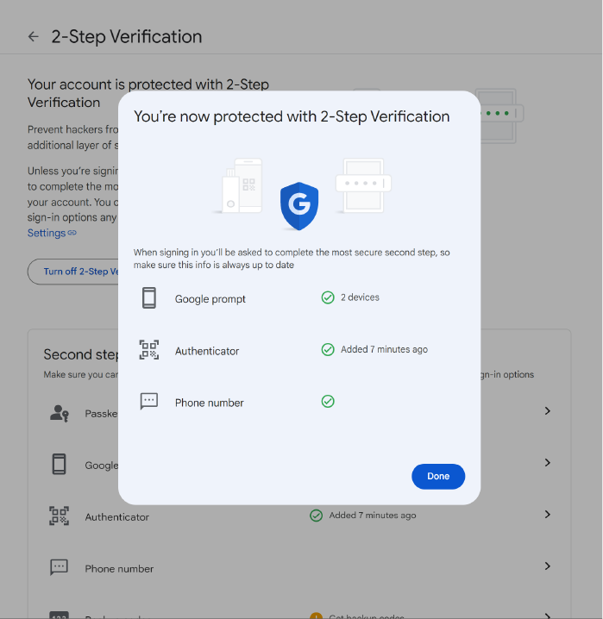Click background 'Authenticator' row label
Screen dimensions: 603x619
coord(116,517)
